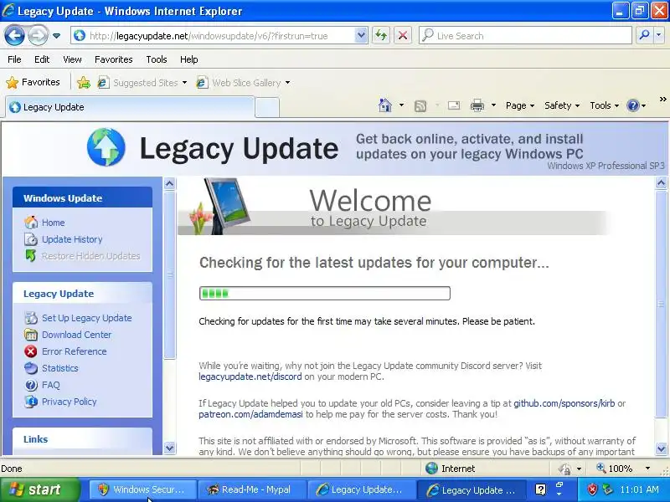Open the zoom level 100% dropdown
The height and width of the screenshot is (502, 670).
pos(647,469)
